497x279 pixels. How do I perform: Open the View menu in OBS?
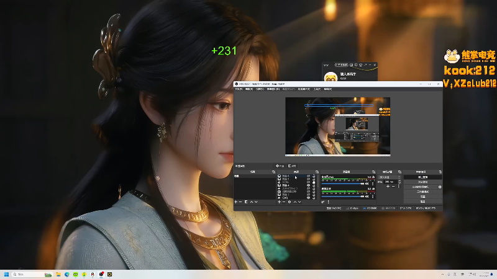260,89
